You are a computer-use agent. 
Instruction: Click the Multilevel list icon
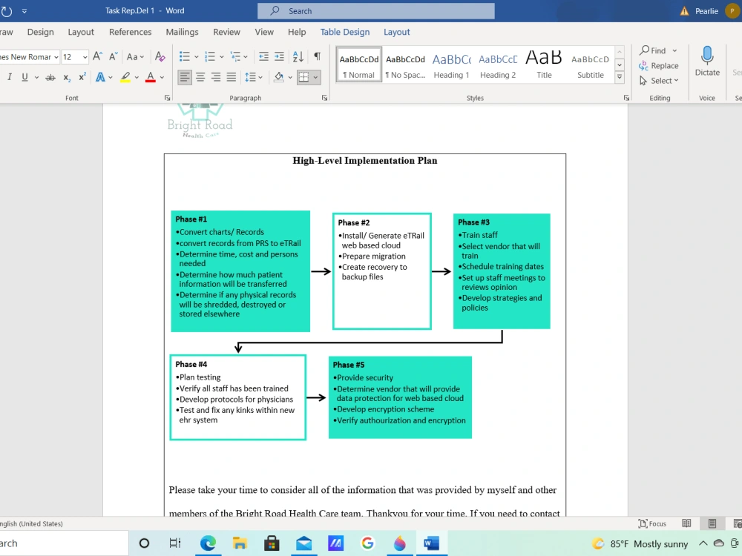click(x=235, y=57)
